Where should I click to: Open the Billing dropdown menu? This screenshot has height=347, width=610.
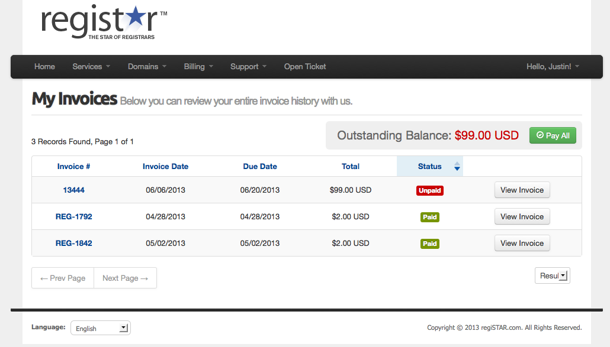(x=198, y=67)
